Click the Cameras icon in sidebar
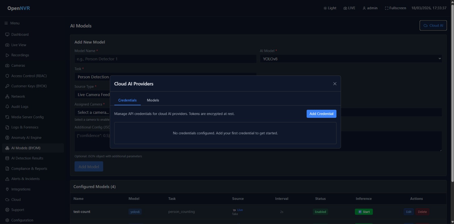454x224 pixels. 7,66
